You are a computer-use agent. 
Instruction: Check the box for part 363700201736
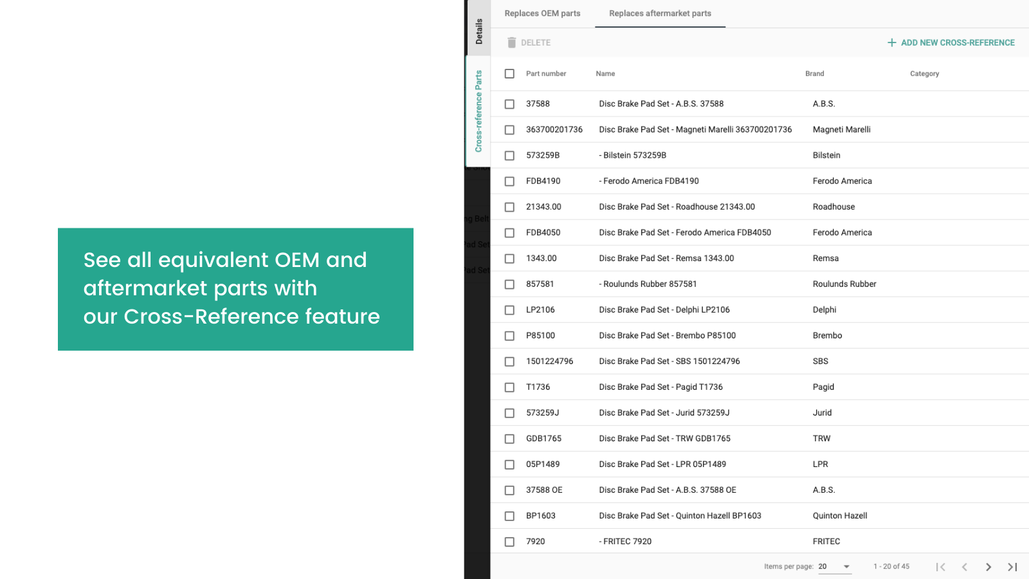pyautogui.click(x=509, y=129)
